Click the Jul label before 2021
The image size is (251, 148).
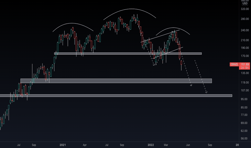tap(19, 145)
